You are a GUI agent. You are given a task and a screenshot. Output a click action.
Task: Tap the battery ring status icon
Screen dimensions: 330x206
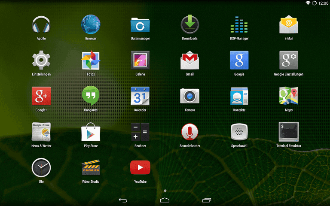[314, 3]
